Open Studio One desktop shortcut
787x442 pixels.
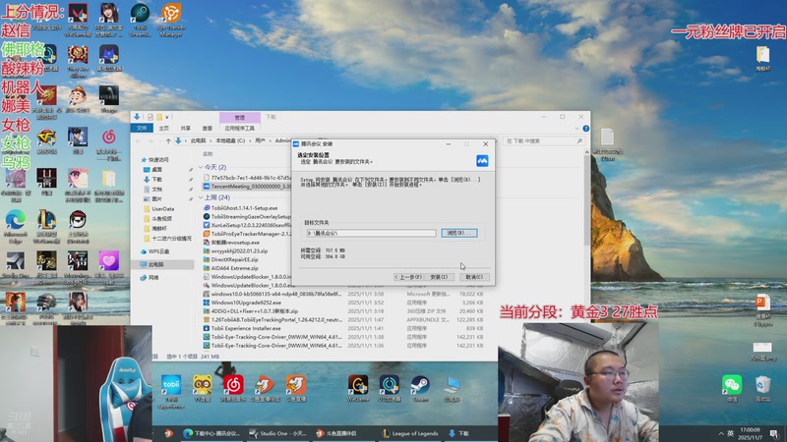pos(16,265)
